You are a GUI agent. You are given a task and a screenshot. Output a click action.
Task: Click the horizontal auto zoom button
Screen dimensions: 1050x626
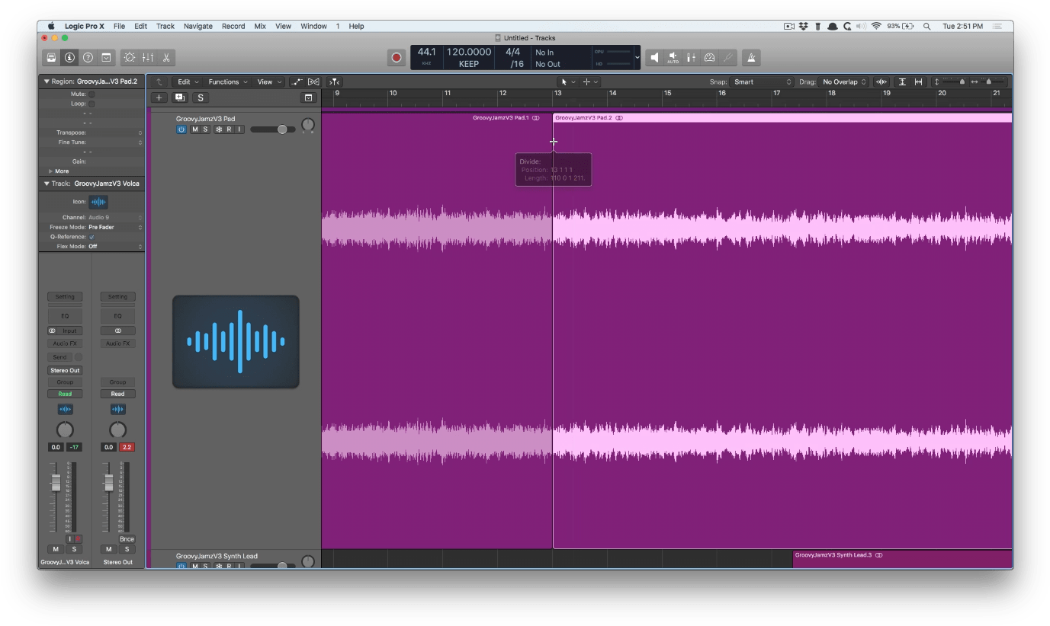918,81
